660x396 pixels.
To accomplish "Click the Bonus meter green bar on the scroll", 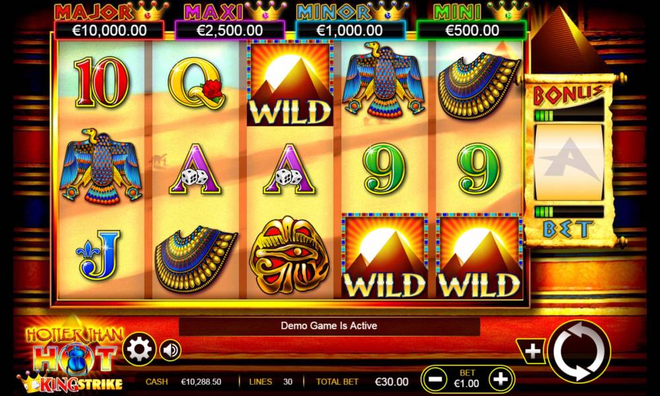I will pyautogui.click(x=569, y=115).
